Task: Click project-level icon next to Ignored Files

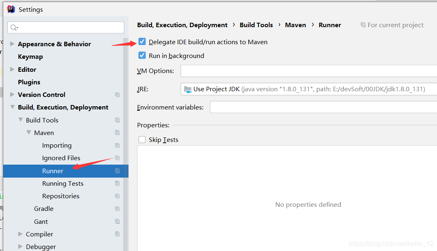Action: 117,158
